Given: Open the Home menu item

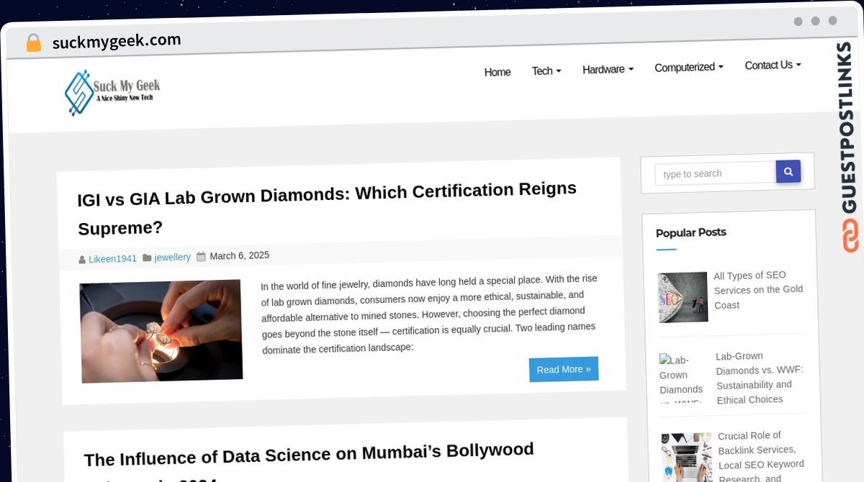Looking at the screenshot, I should click(498, 72).
